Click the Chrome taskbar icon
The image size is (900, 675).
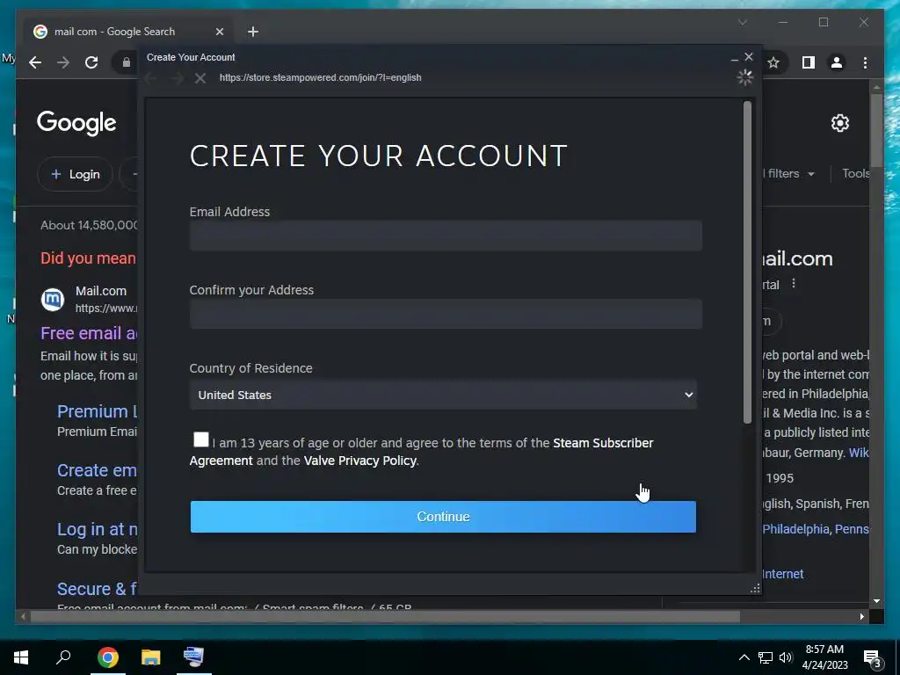(108, 657)
